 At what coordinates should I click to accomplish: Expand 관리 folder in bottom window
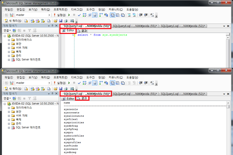click(x=9, y=124)
